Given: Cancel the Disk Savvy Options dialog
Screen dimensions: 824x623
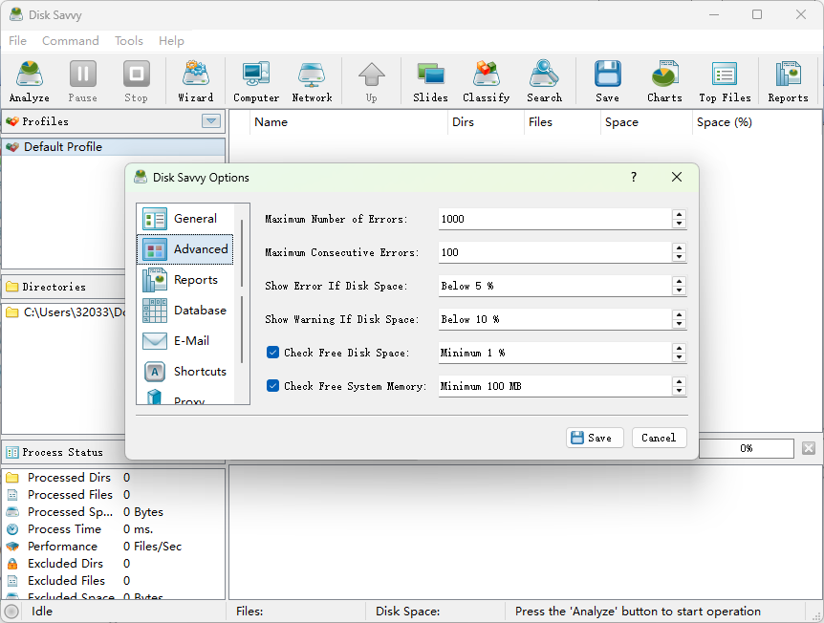Looking at the screenshot, I should pos(659,438).
